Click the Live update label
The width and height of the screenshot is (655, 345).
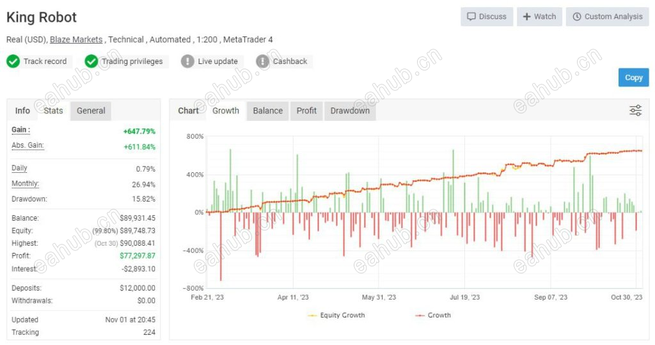coord(217,61)
